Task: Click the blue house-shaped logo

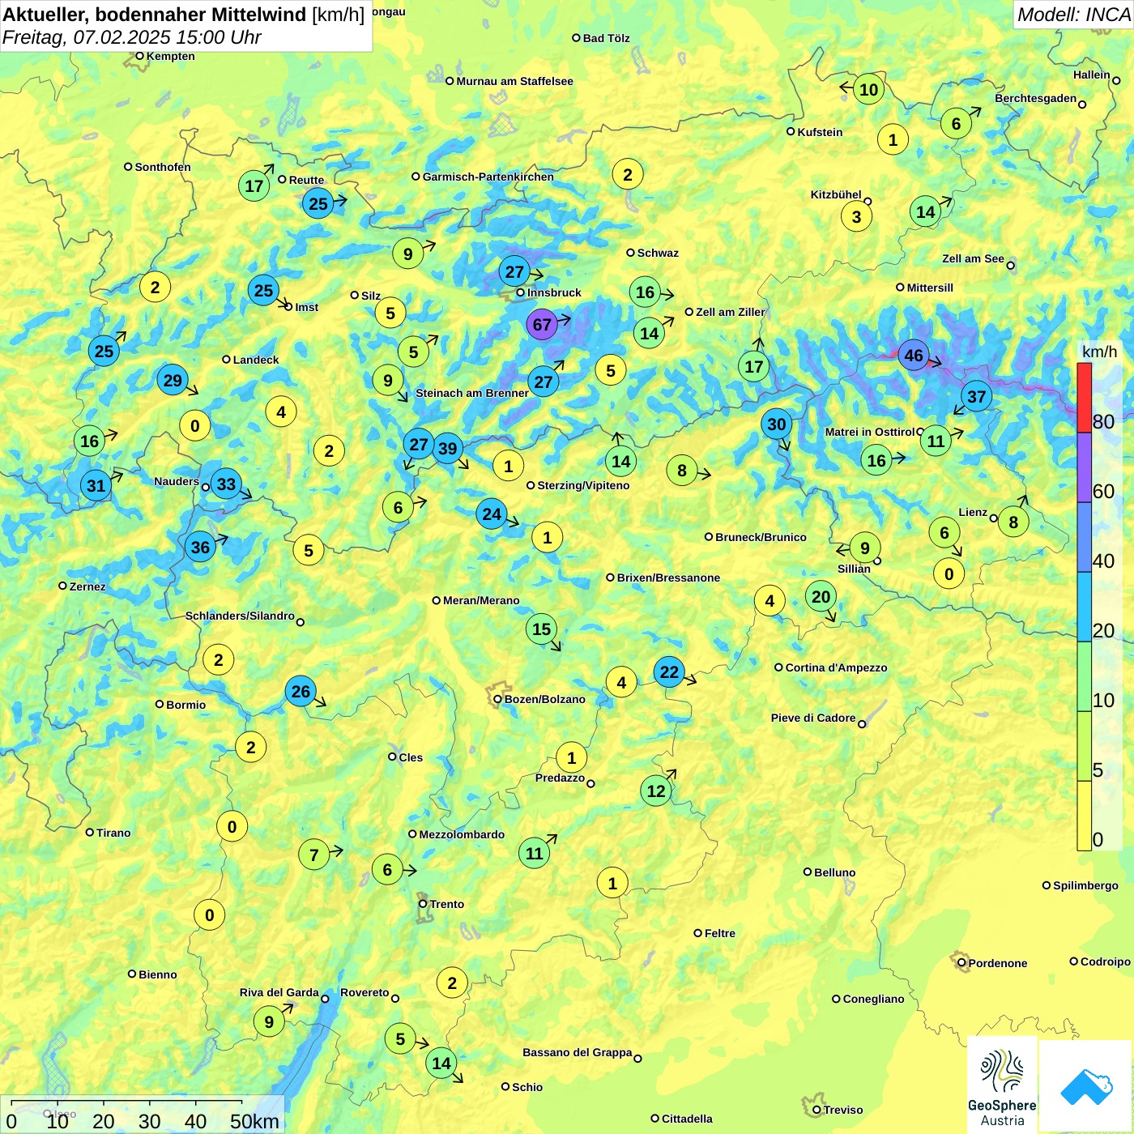Action: (x=1085, y=1086)
